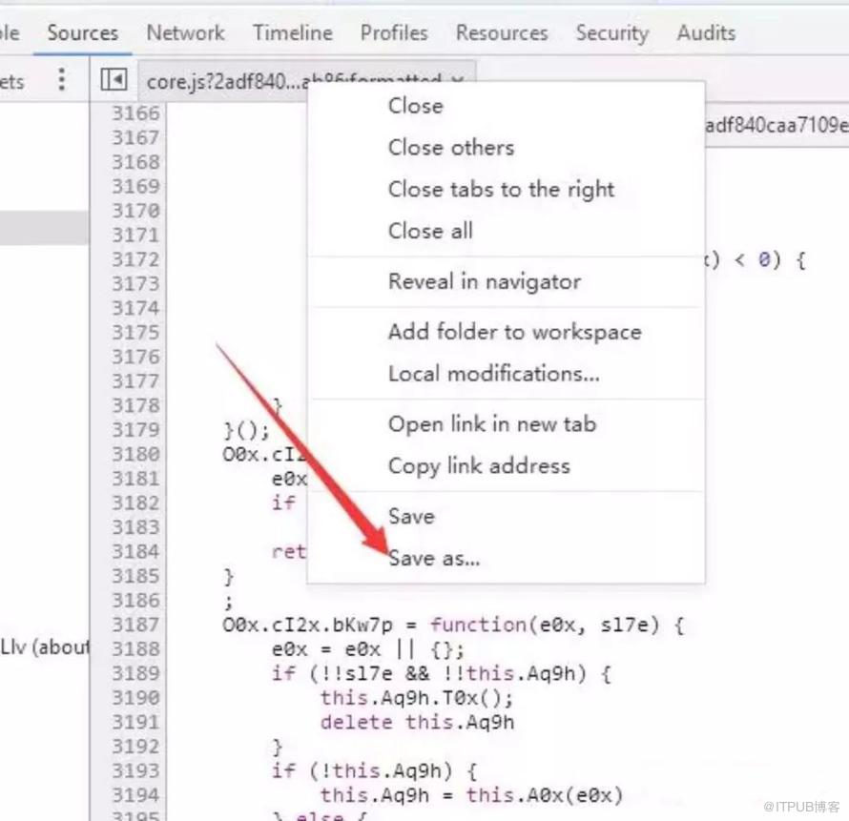Open the Timeline tab
The width and height of the screenshot is (849, 821).
tap(293, 33)
